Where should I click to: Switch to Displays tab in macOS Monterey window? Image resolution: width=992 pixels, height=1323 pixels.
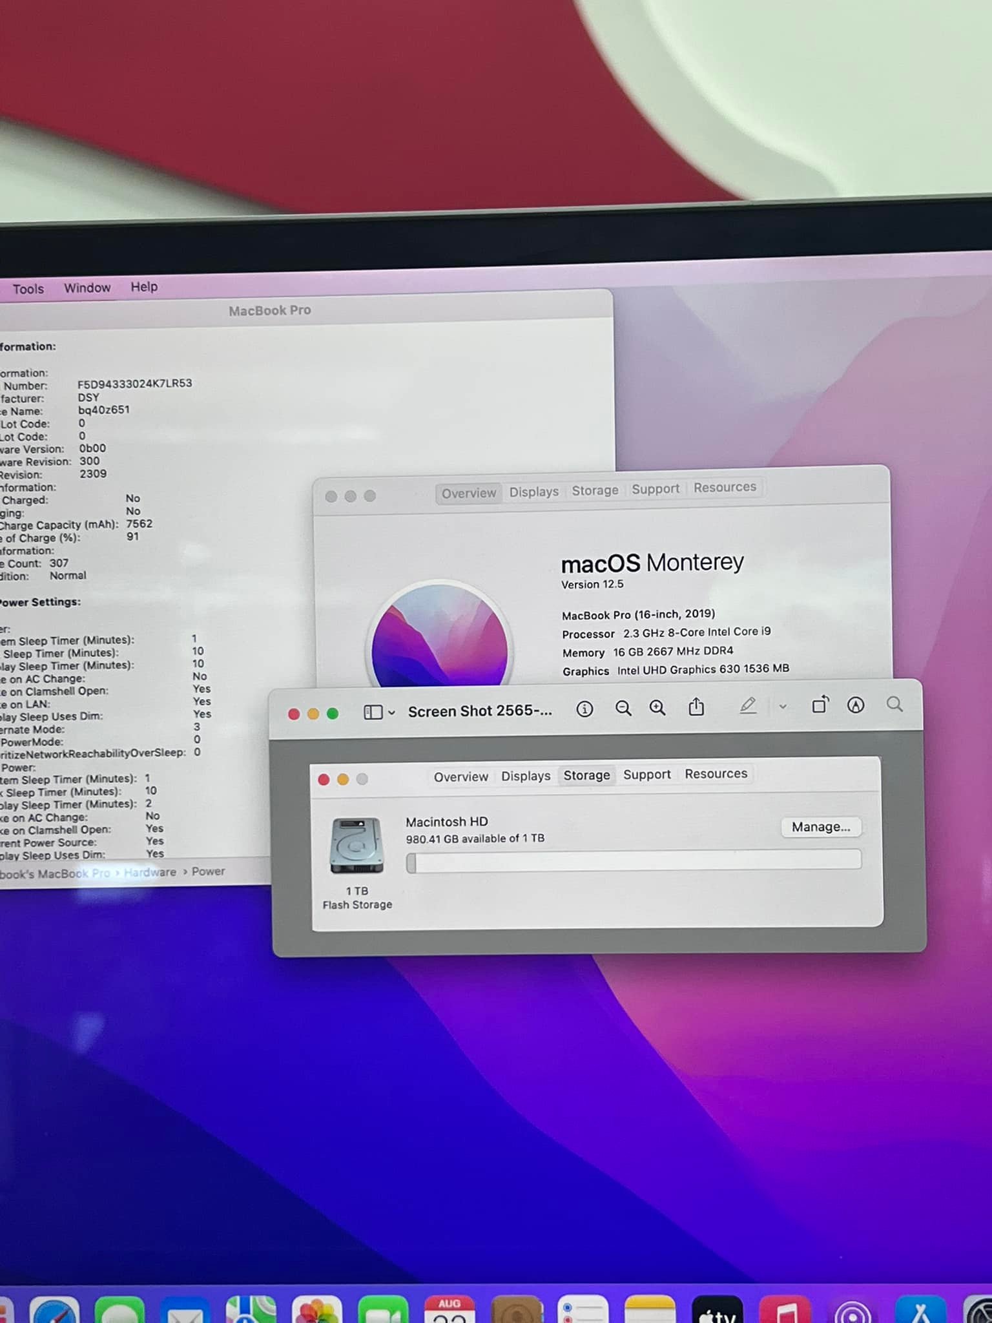point(533,492)
